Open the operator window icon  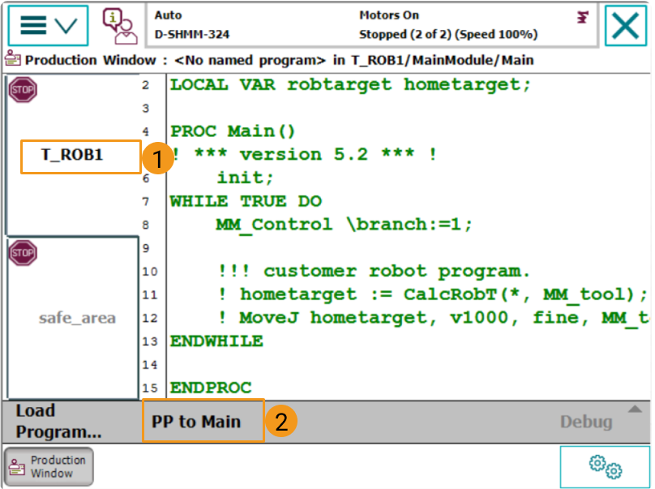tap(118, 25)
